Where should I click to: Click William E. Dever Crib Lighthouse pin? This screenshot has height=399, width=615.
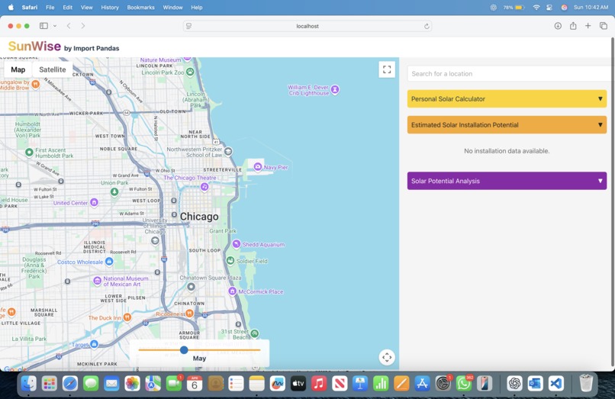pyautogui.click(x=335, y=89)
